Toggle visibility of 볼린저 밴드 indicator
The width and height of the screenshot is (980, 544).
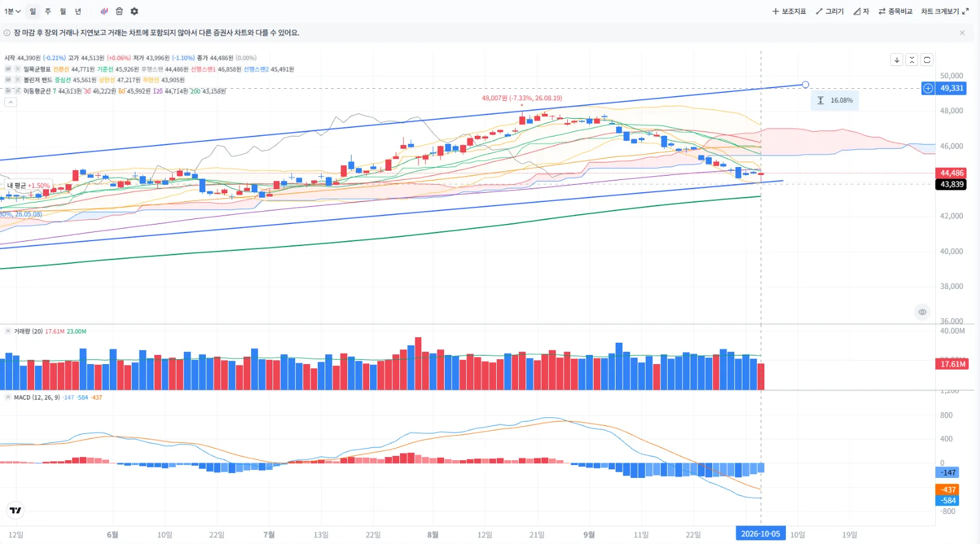8,80
